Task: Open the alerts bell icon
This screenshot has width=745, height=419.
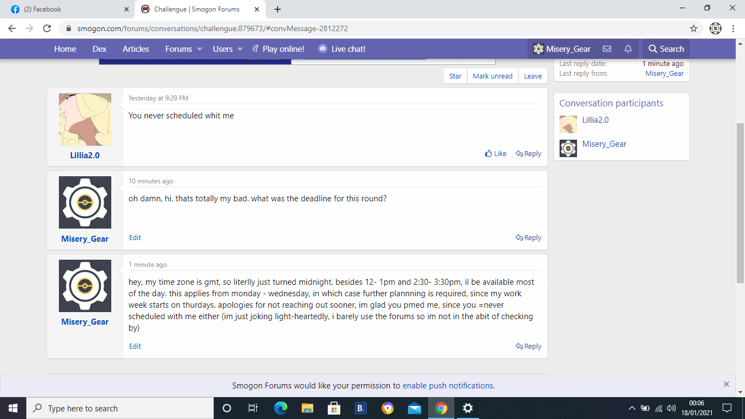Action: [x=628, y=49]
